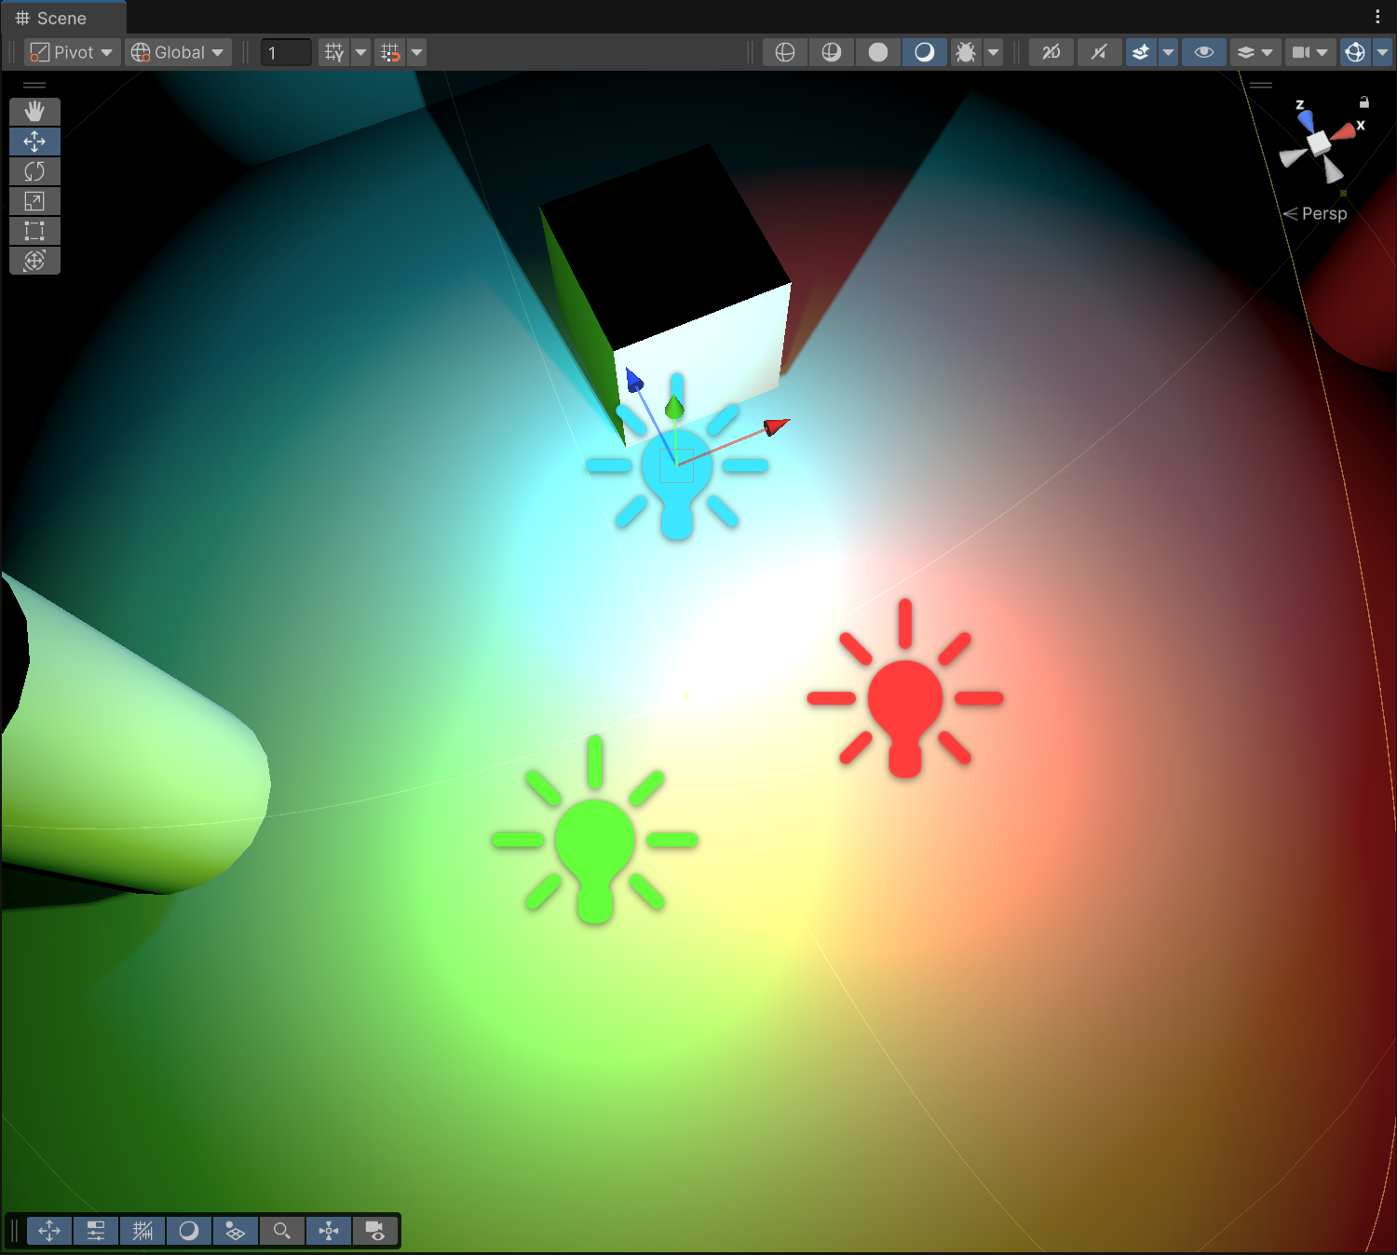Open the Global handle rotation dropdown

pyautogui.click(x=178, y=52)
